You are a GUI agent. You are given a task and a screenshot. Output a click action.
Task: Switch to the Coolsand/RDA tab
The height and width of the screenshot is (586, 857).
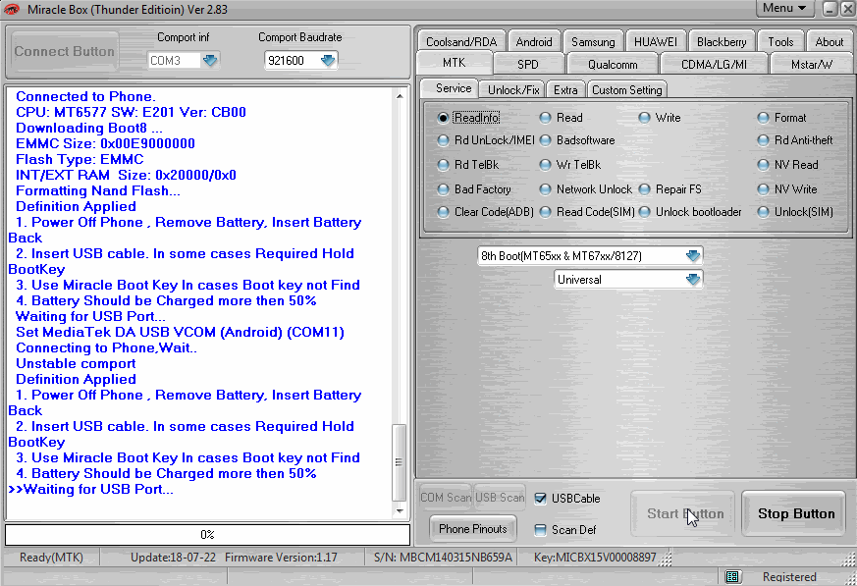(461, 41)
